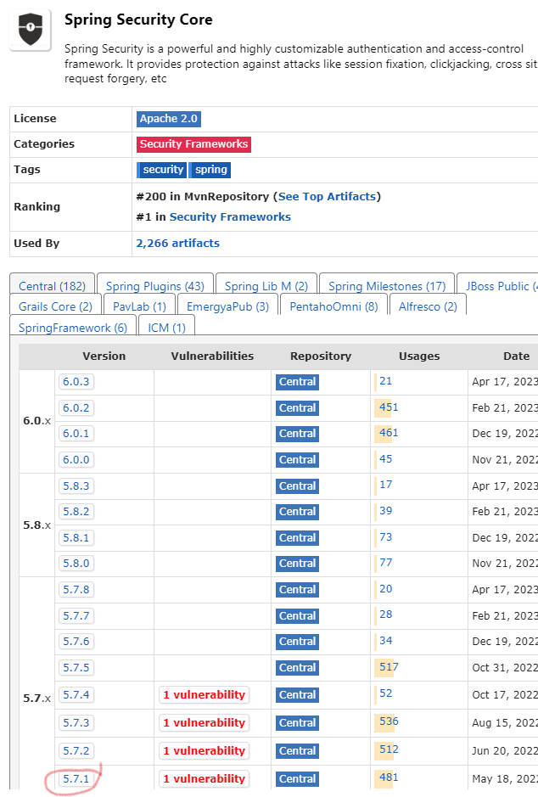Click the Usages column header

(x=419, y=356)
